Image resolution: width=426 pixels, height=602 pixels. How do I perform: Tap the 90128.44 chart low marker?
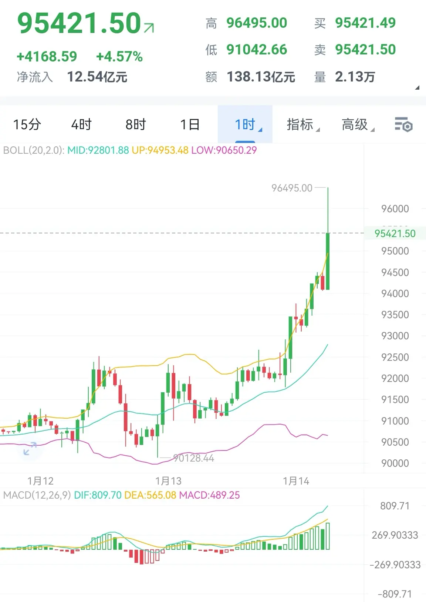click(193, 458)
